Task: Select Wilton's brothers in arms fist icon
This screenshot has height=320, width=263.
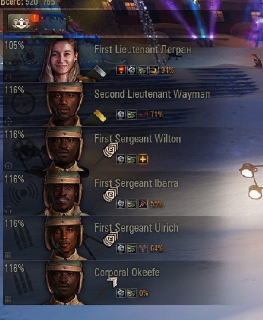Action: click(121, 159)
